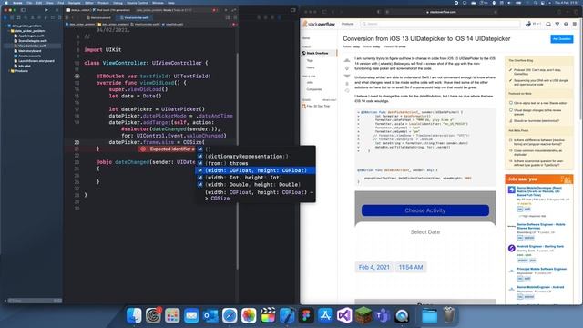This screenshot has height=328, width=583.
Task: Click the 11:54 AM time field
Action: (411, 267)
